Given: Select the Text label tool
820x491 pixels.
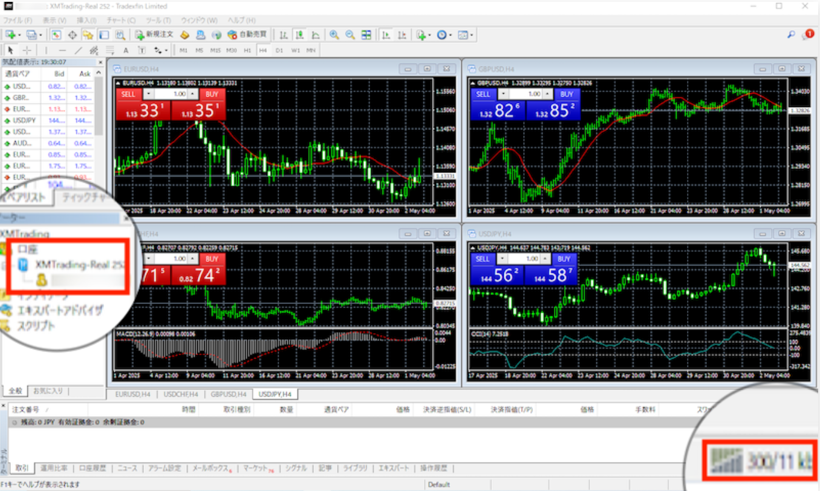Looking at the screenshot, I should (126, 50).
